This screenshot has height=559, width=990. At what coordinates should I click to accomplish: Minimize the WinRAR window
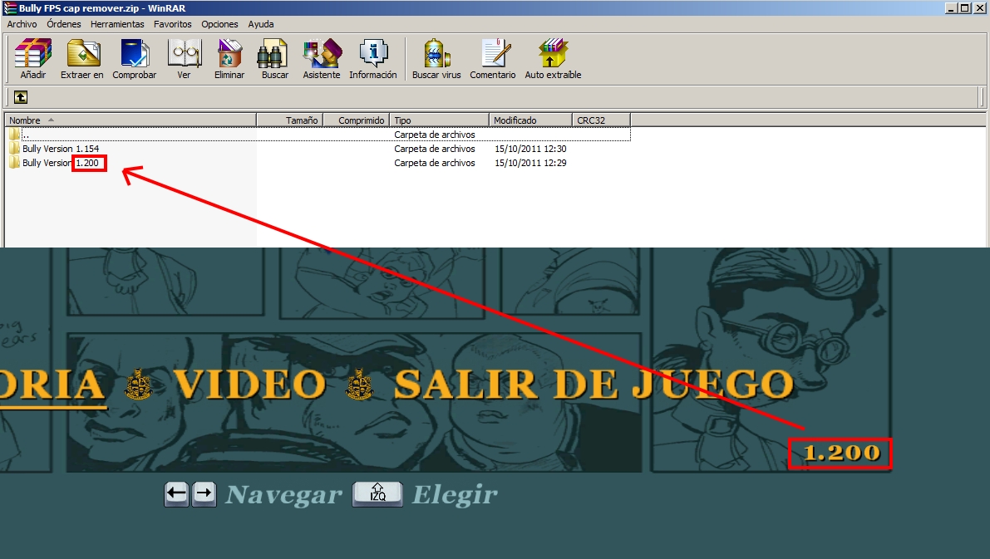[951, 8]
